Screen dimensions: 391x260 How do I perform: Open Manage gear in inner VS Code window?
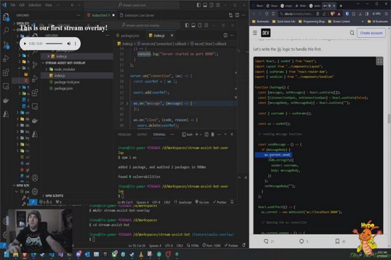[35, 191]
